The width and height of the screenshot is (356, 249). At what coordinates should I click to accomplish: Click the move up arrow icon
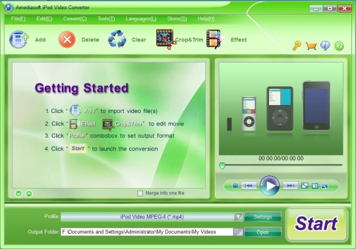pyautogui.click(x=29, y=194)
